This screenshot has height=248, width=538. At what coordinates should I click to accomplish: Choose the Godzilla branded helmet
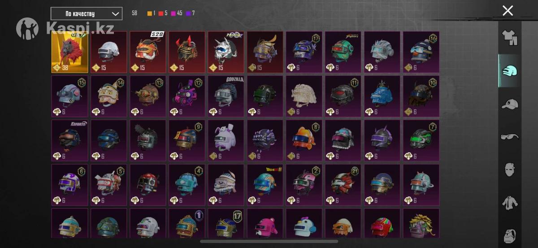tap(226, 96)
